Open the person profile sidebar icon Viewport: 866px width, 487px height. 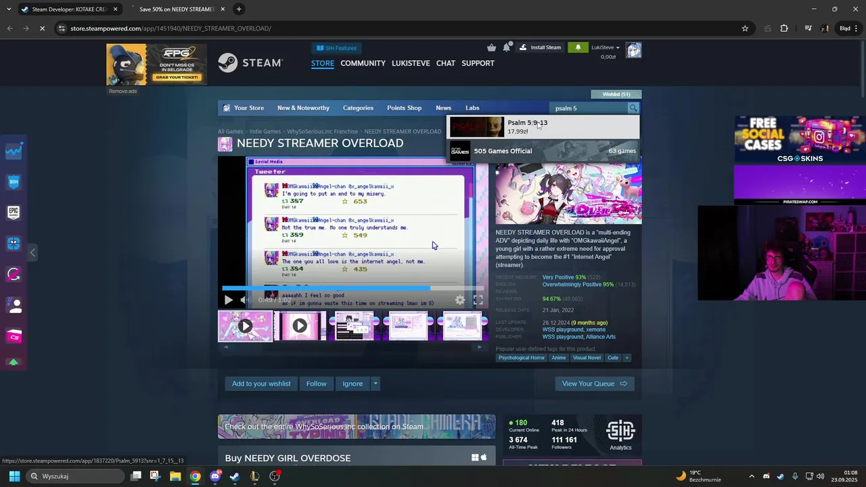pos(15,305)
